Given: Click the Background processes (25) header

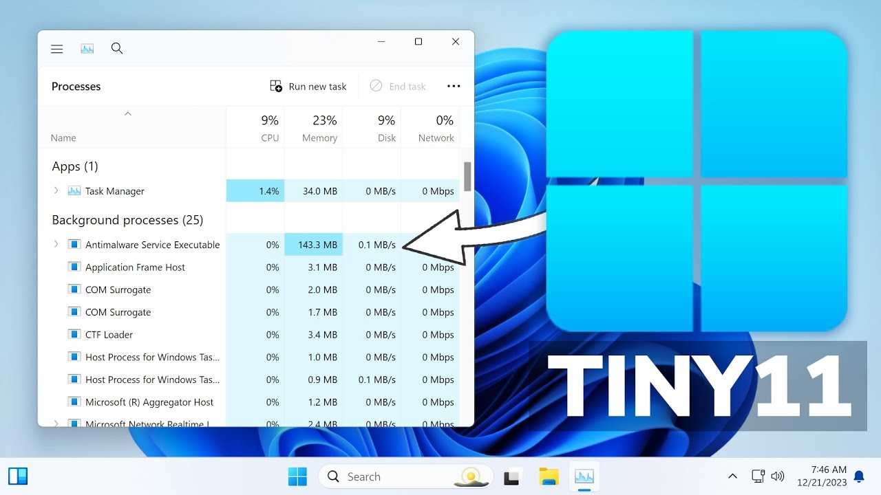Looking at the screenshot, I should (127, 220).
